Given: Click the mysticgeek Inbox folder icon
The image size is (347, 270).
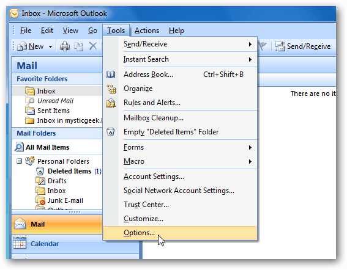Looking at the screenshot, I should 30,120.
